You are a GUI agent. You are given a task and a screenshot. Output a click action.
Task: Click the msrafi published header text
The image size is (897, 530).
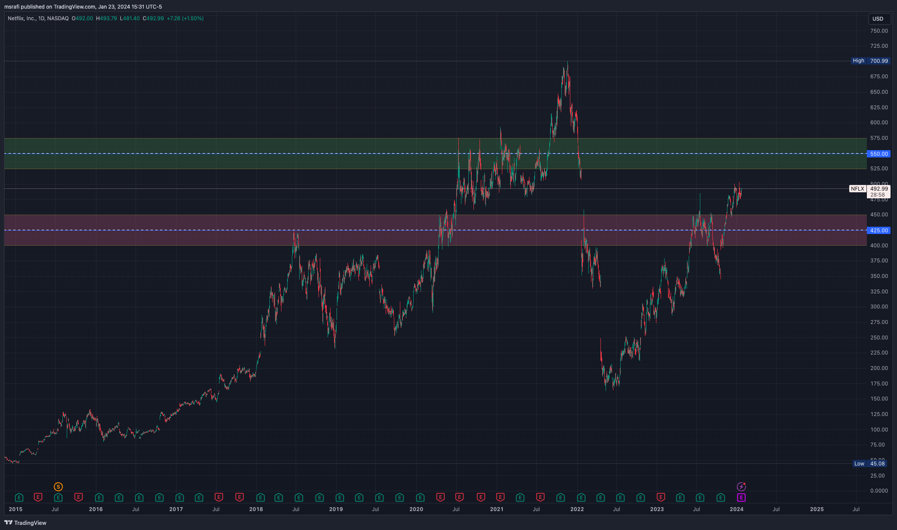[x=83, y=6]
